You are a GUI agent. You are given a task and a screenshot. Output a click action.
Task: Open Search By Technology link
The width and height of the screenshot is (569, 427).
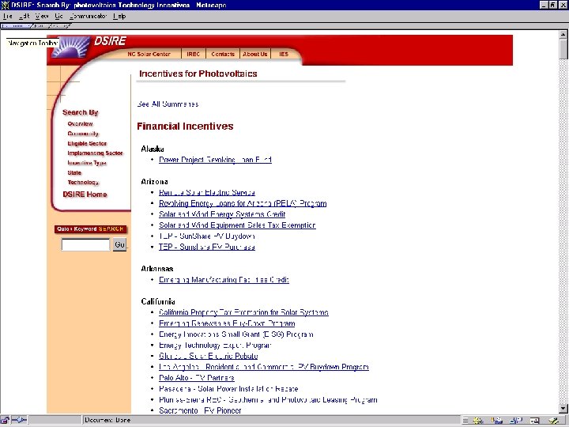click(83, 183)
